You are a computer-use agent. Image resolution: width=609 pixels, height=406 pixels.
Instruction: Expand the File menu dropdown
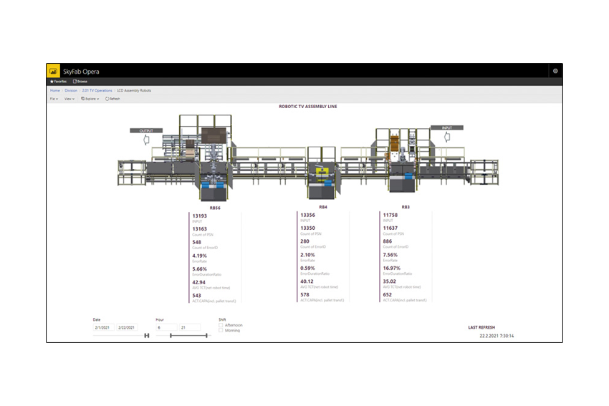click(x=54, y=99)
